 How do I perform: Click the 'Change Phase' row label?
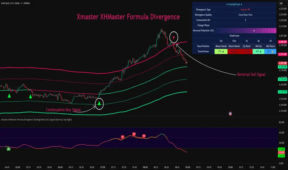click(x=203, y=25)
